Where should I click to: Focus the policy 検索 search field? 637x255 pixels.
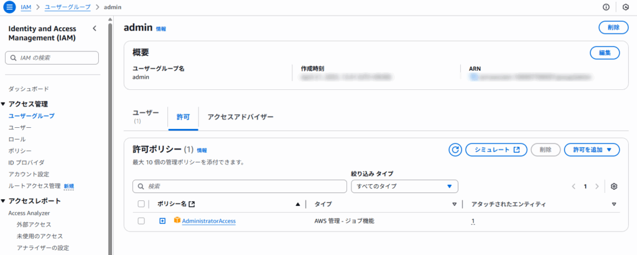tap(239, 187)
